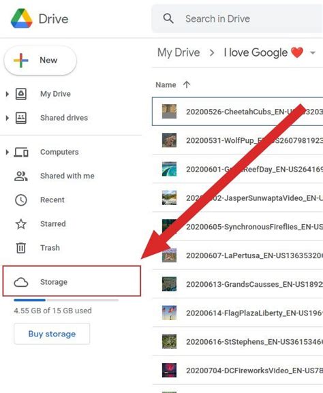Open Starred items

coord(53,224)
